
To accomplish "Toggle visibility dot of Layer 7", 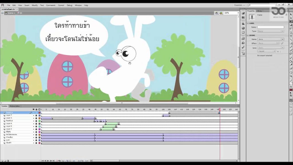I will click(34, 115).
